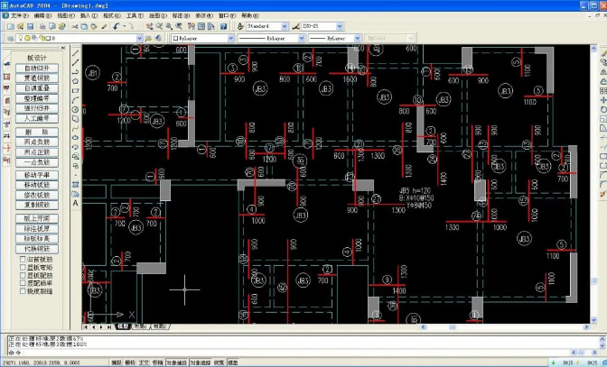
Task: Click the 板上开洞 button
Action: (37, 218)
